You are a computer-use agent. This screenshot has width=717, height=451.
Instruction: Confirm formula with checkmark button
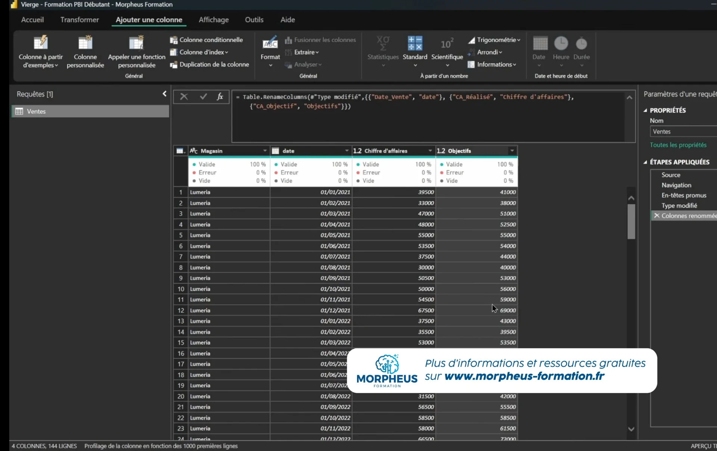coord(203,97)
